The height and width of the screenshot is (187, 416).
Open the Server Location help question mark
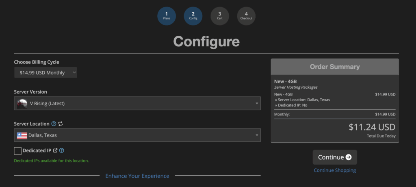click(54, 124)
